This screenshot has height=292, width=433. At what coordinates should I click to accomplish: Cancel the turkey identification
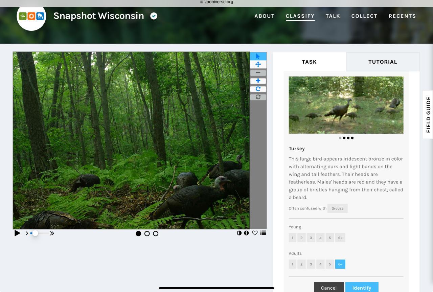329,287
